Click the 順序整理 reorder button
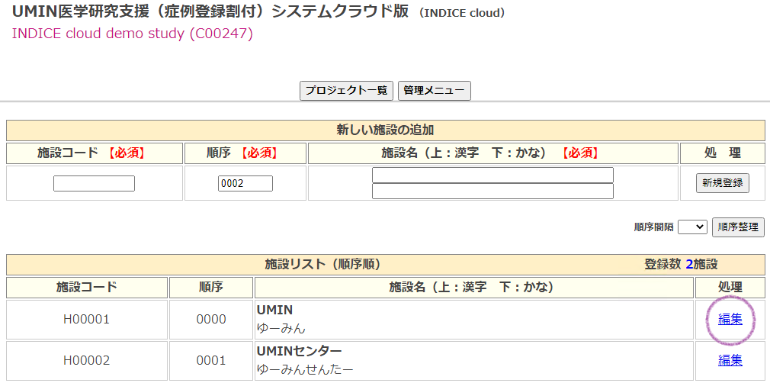This screenshot has height=383, width=770. 738,227
